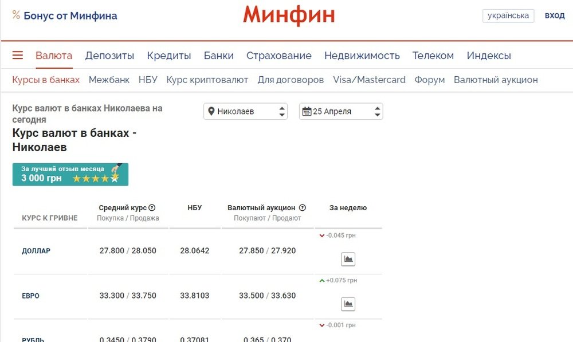The image size is (573, 342).
Task: Open the НБУ submenu item
Action: (x=148, y=80)
